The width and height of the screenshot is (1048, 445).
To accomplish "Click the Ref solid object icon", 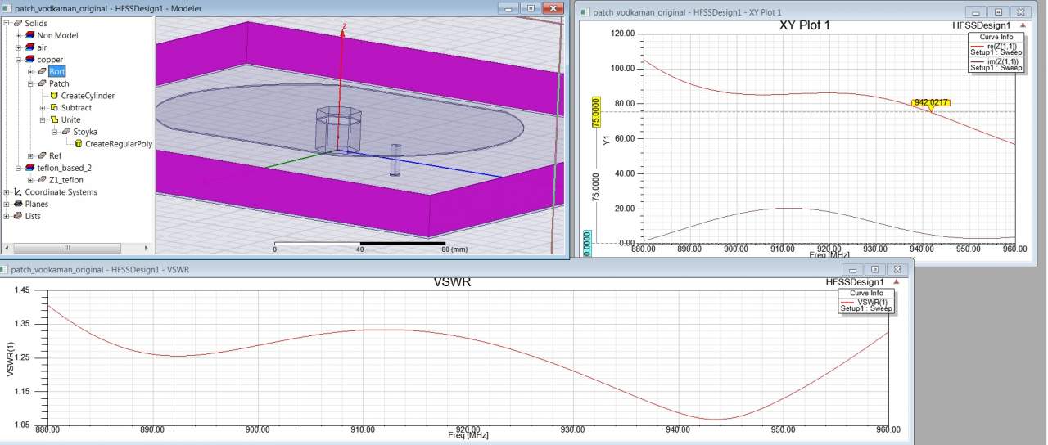I will point(42,155).
